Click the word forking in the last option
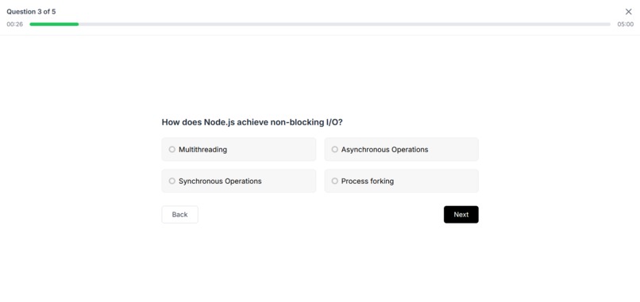The image size is (640, 302). (381, 181)
